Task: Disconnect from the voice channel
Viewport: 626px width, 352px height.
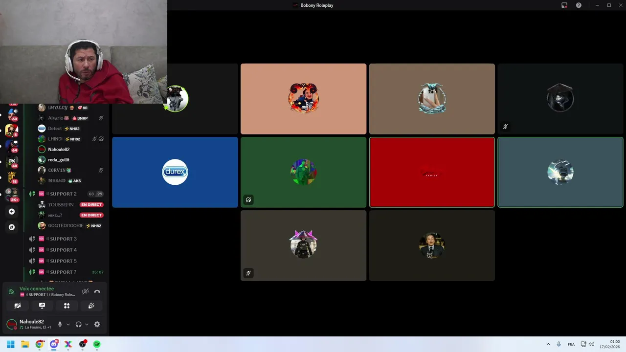Action: (x=97, y=291)
